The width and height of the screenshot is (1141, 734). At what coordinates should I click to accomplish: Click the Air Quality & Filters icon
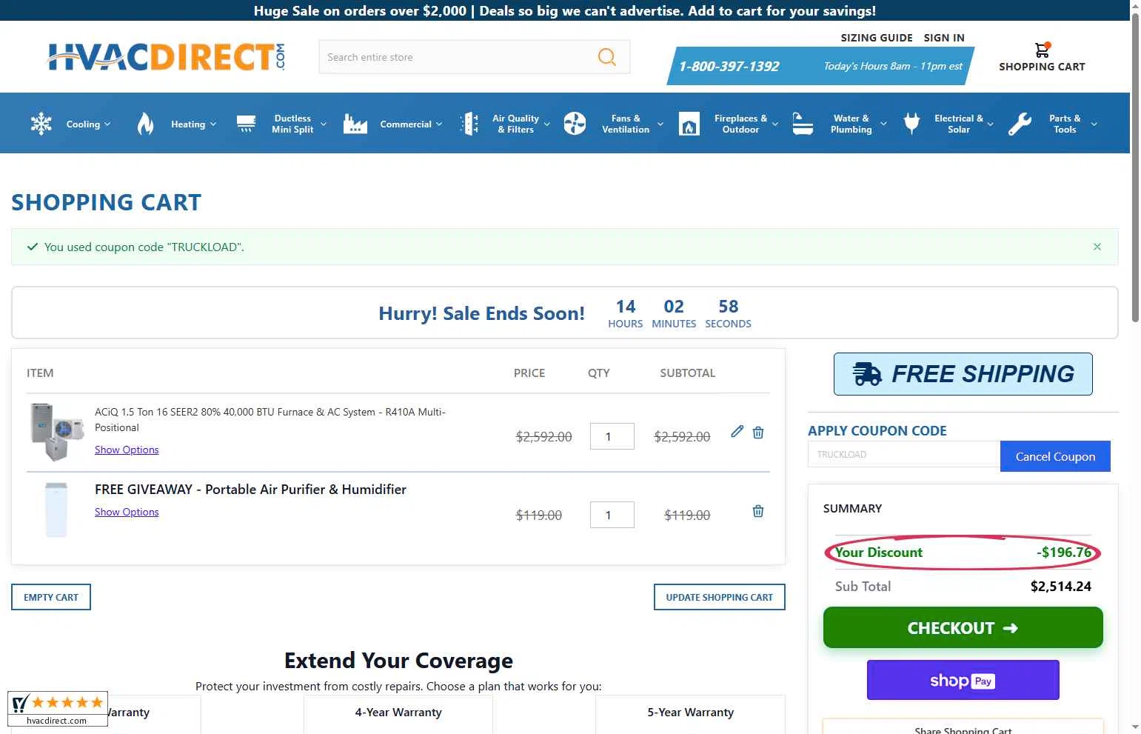pos(469,124)
